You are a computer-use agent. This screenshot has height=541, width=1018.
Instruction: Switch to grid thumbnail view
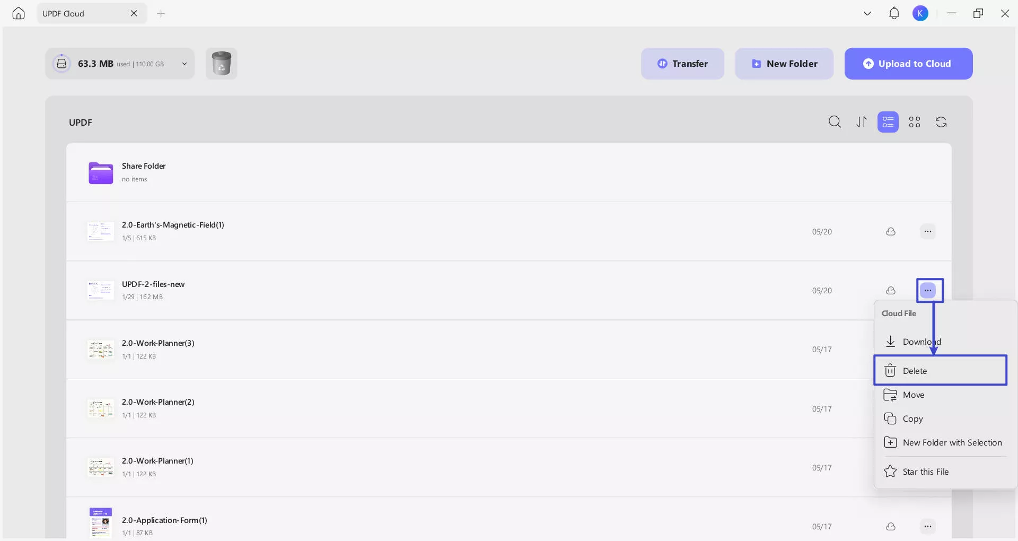click(915, 123)
